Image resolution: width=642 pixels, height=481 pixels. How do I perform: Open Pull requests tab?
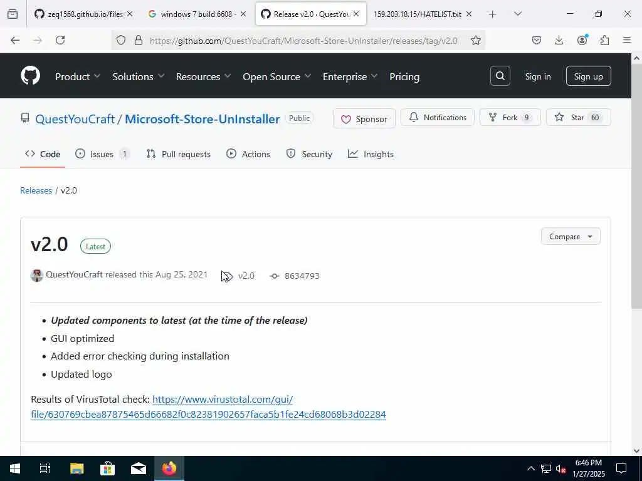click(x=179, y=154)
